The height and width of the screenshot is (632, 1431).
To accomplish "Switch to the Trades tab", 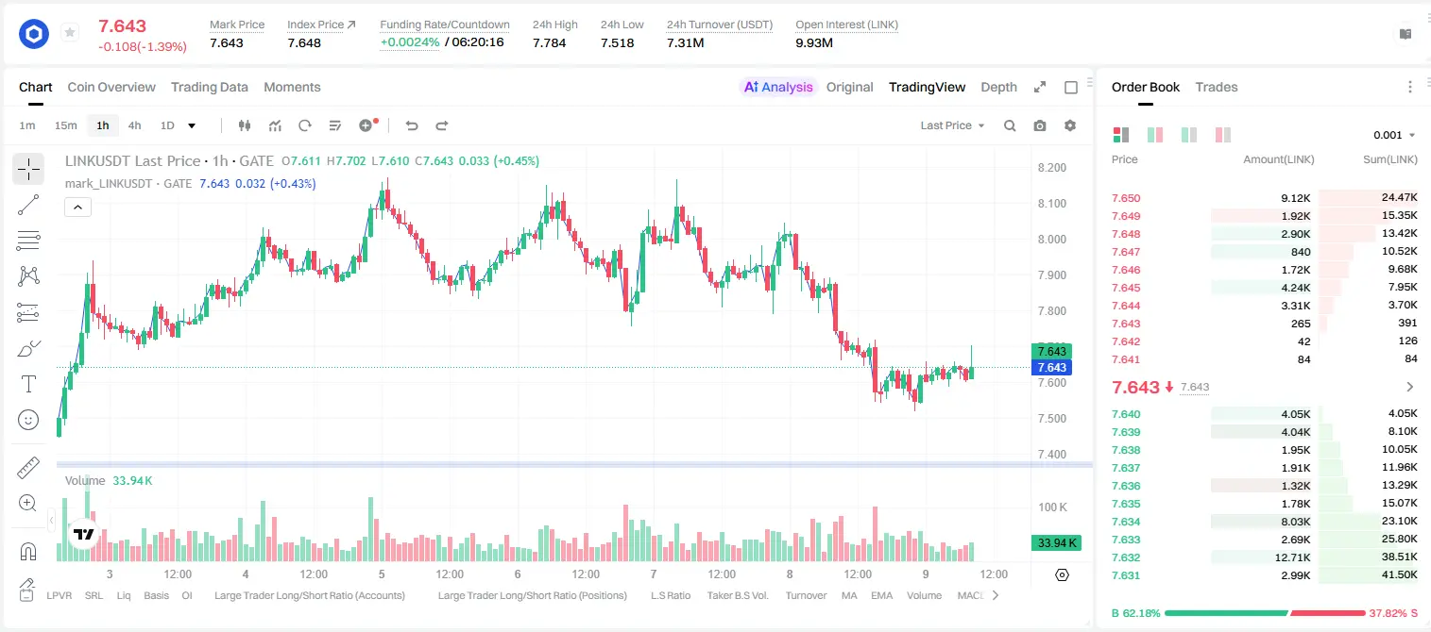I will [x=1216, y=87].
